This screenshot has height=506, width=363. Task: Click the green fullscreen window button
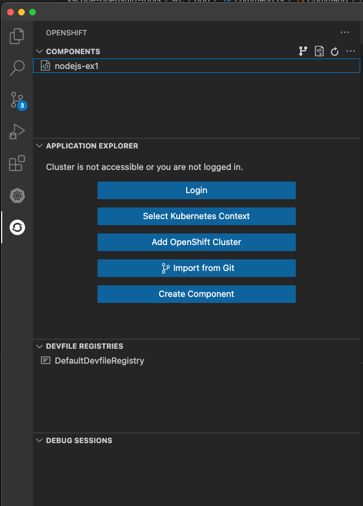click(x=32, y=12)
